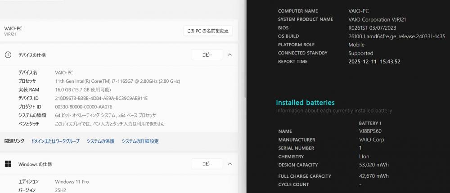Image resolution: width=450 pixels, height=193 pixels.
Task: Select the ペンとタッチ value text
Action: point(110,124)
